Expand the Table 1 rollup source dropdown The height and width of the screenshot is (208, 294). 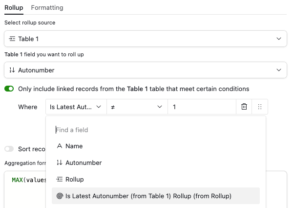pyautogui.click(x=146, y=39)
